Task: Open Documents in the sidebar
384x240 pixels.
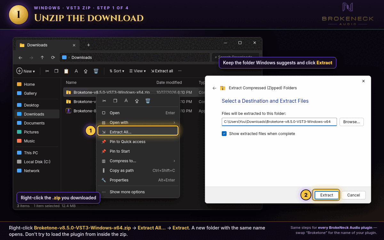Action: [37, 123]
